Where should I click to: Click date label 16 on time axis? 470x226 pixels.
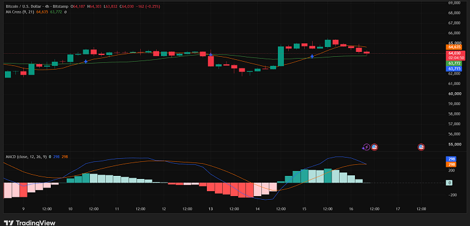click(351, 209)
